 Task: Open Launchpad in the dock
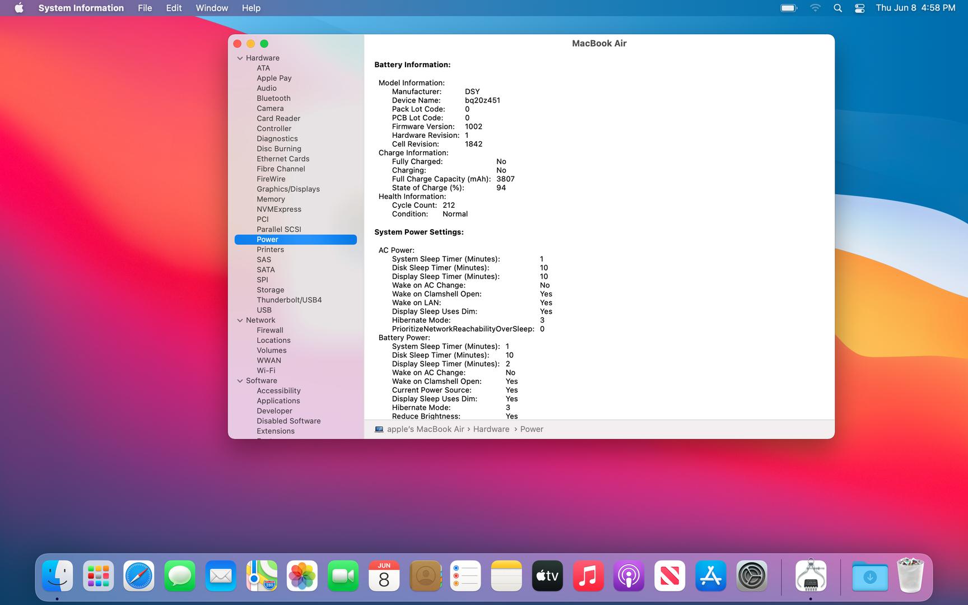pyautogui.click(x=99, y=576)
